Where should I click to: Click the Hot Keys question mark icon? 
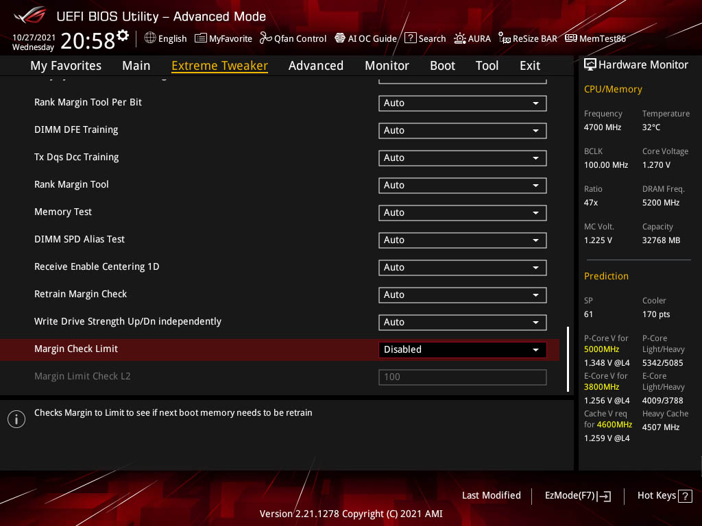pyautogui.click(x=685, y=496)
